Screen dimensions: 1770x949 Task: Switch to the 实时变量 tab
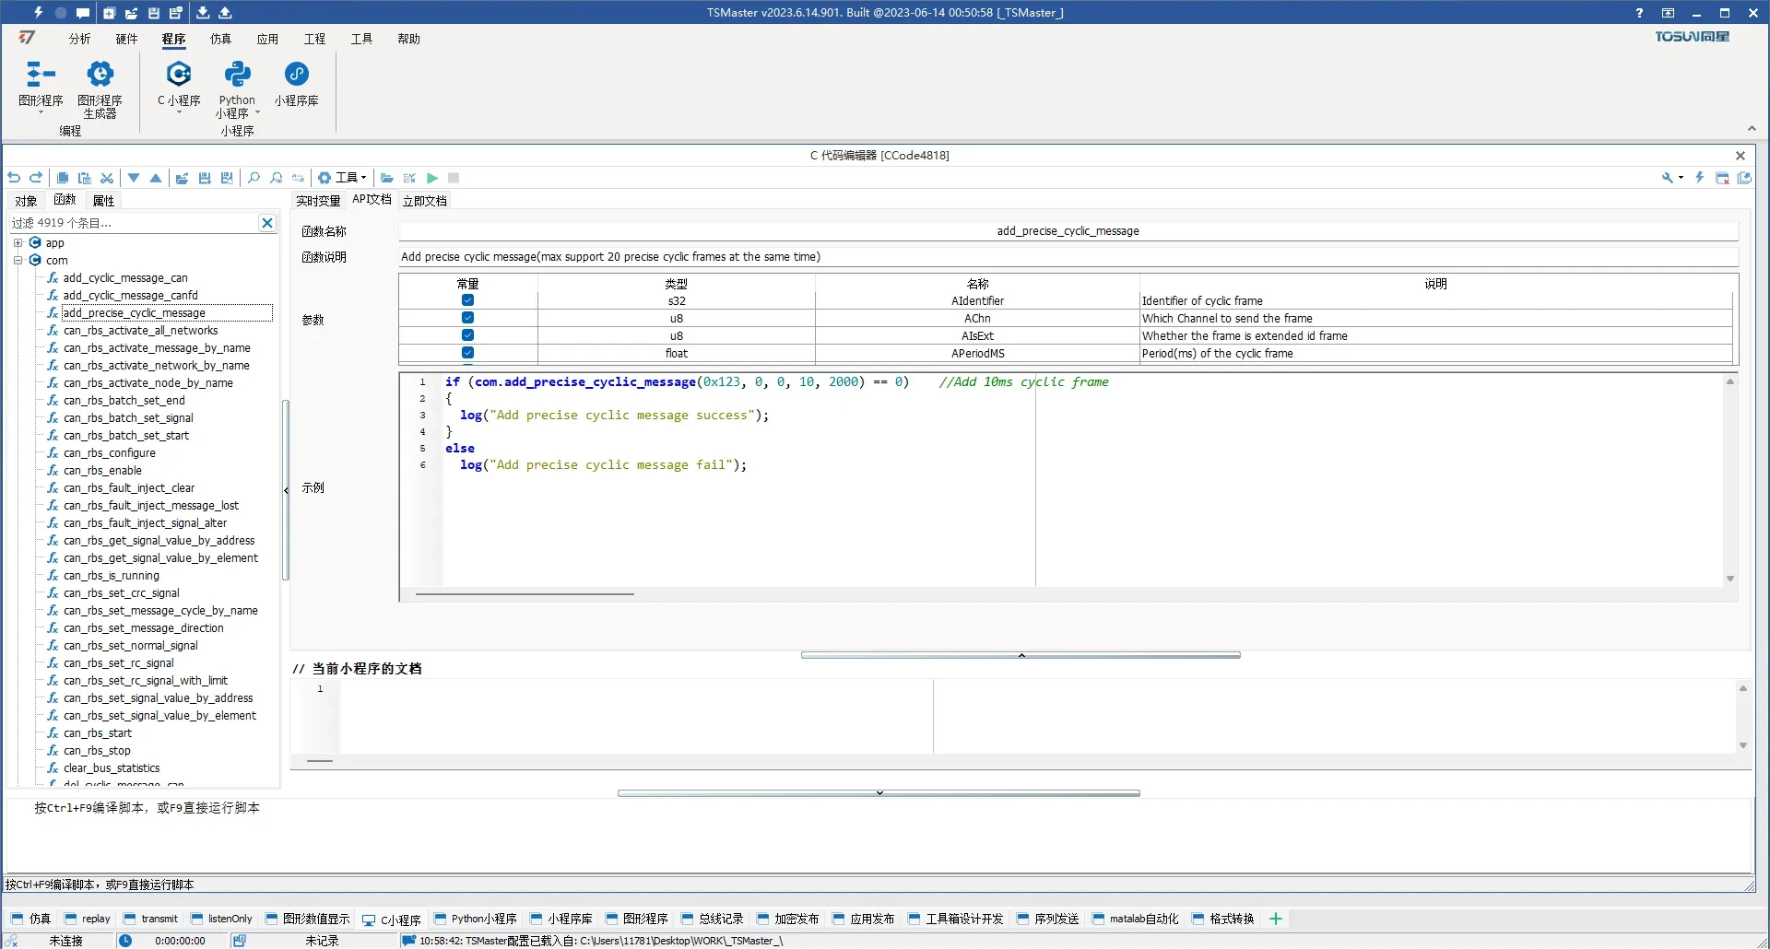click(x=318, y=201)
